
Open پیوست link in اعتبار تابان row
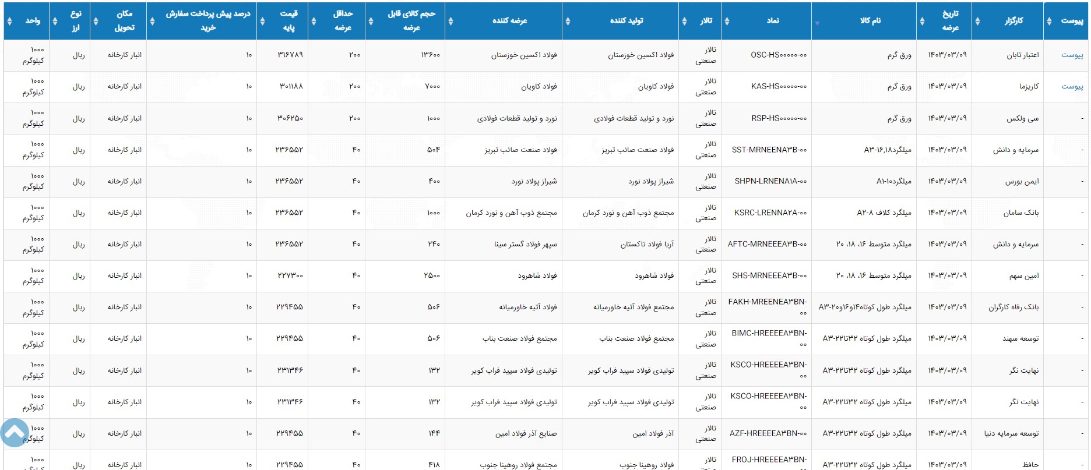1072,55
